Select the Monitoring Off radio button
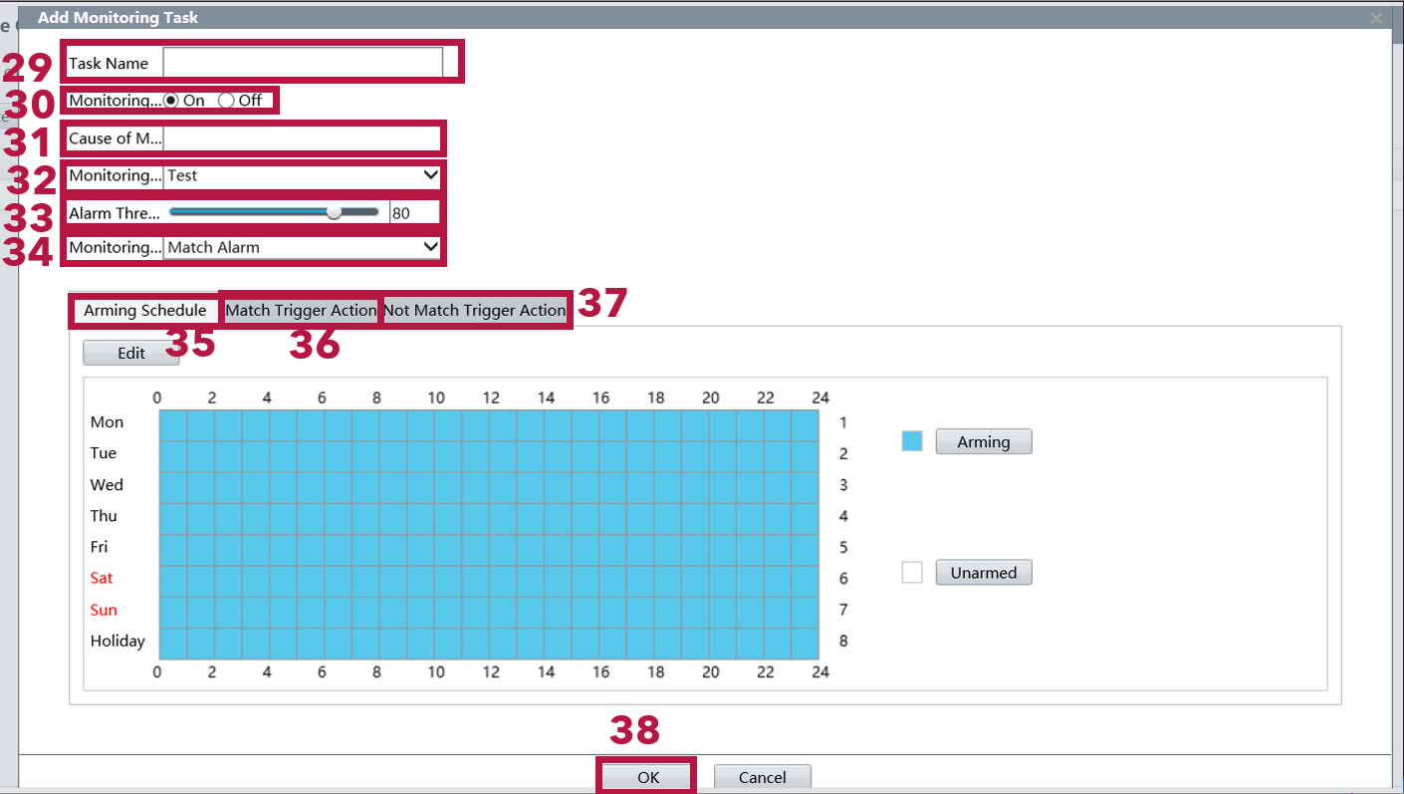 click(x=226, y=101)
